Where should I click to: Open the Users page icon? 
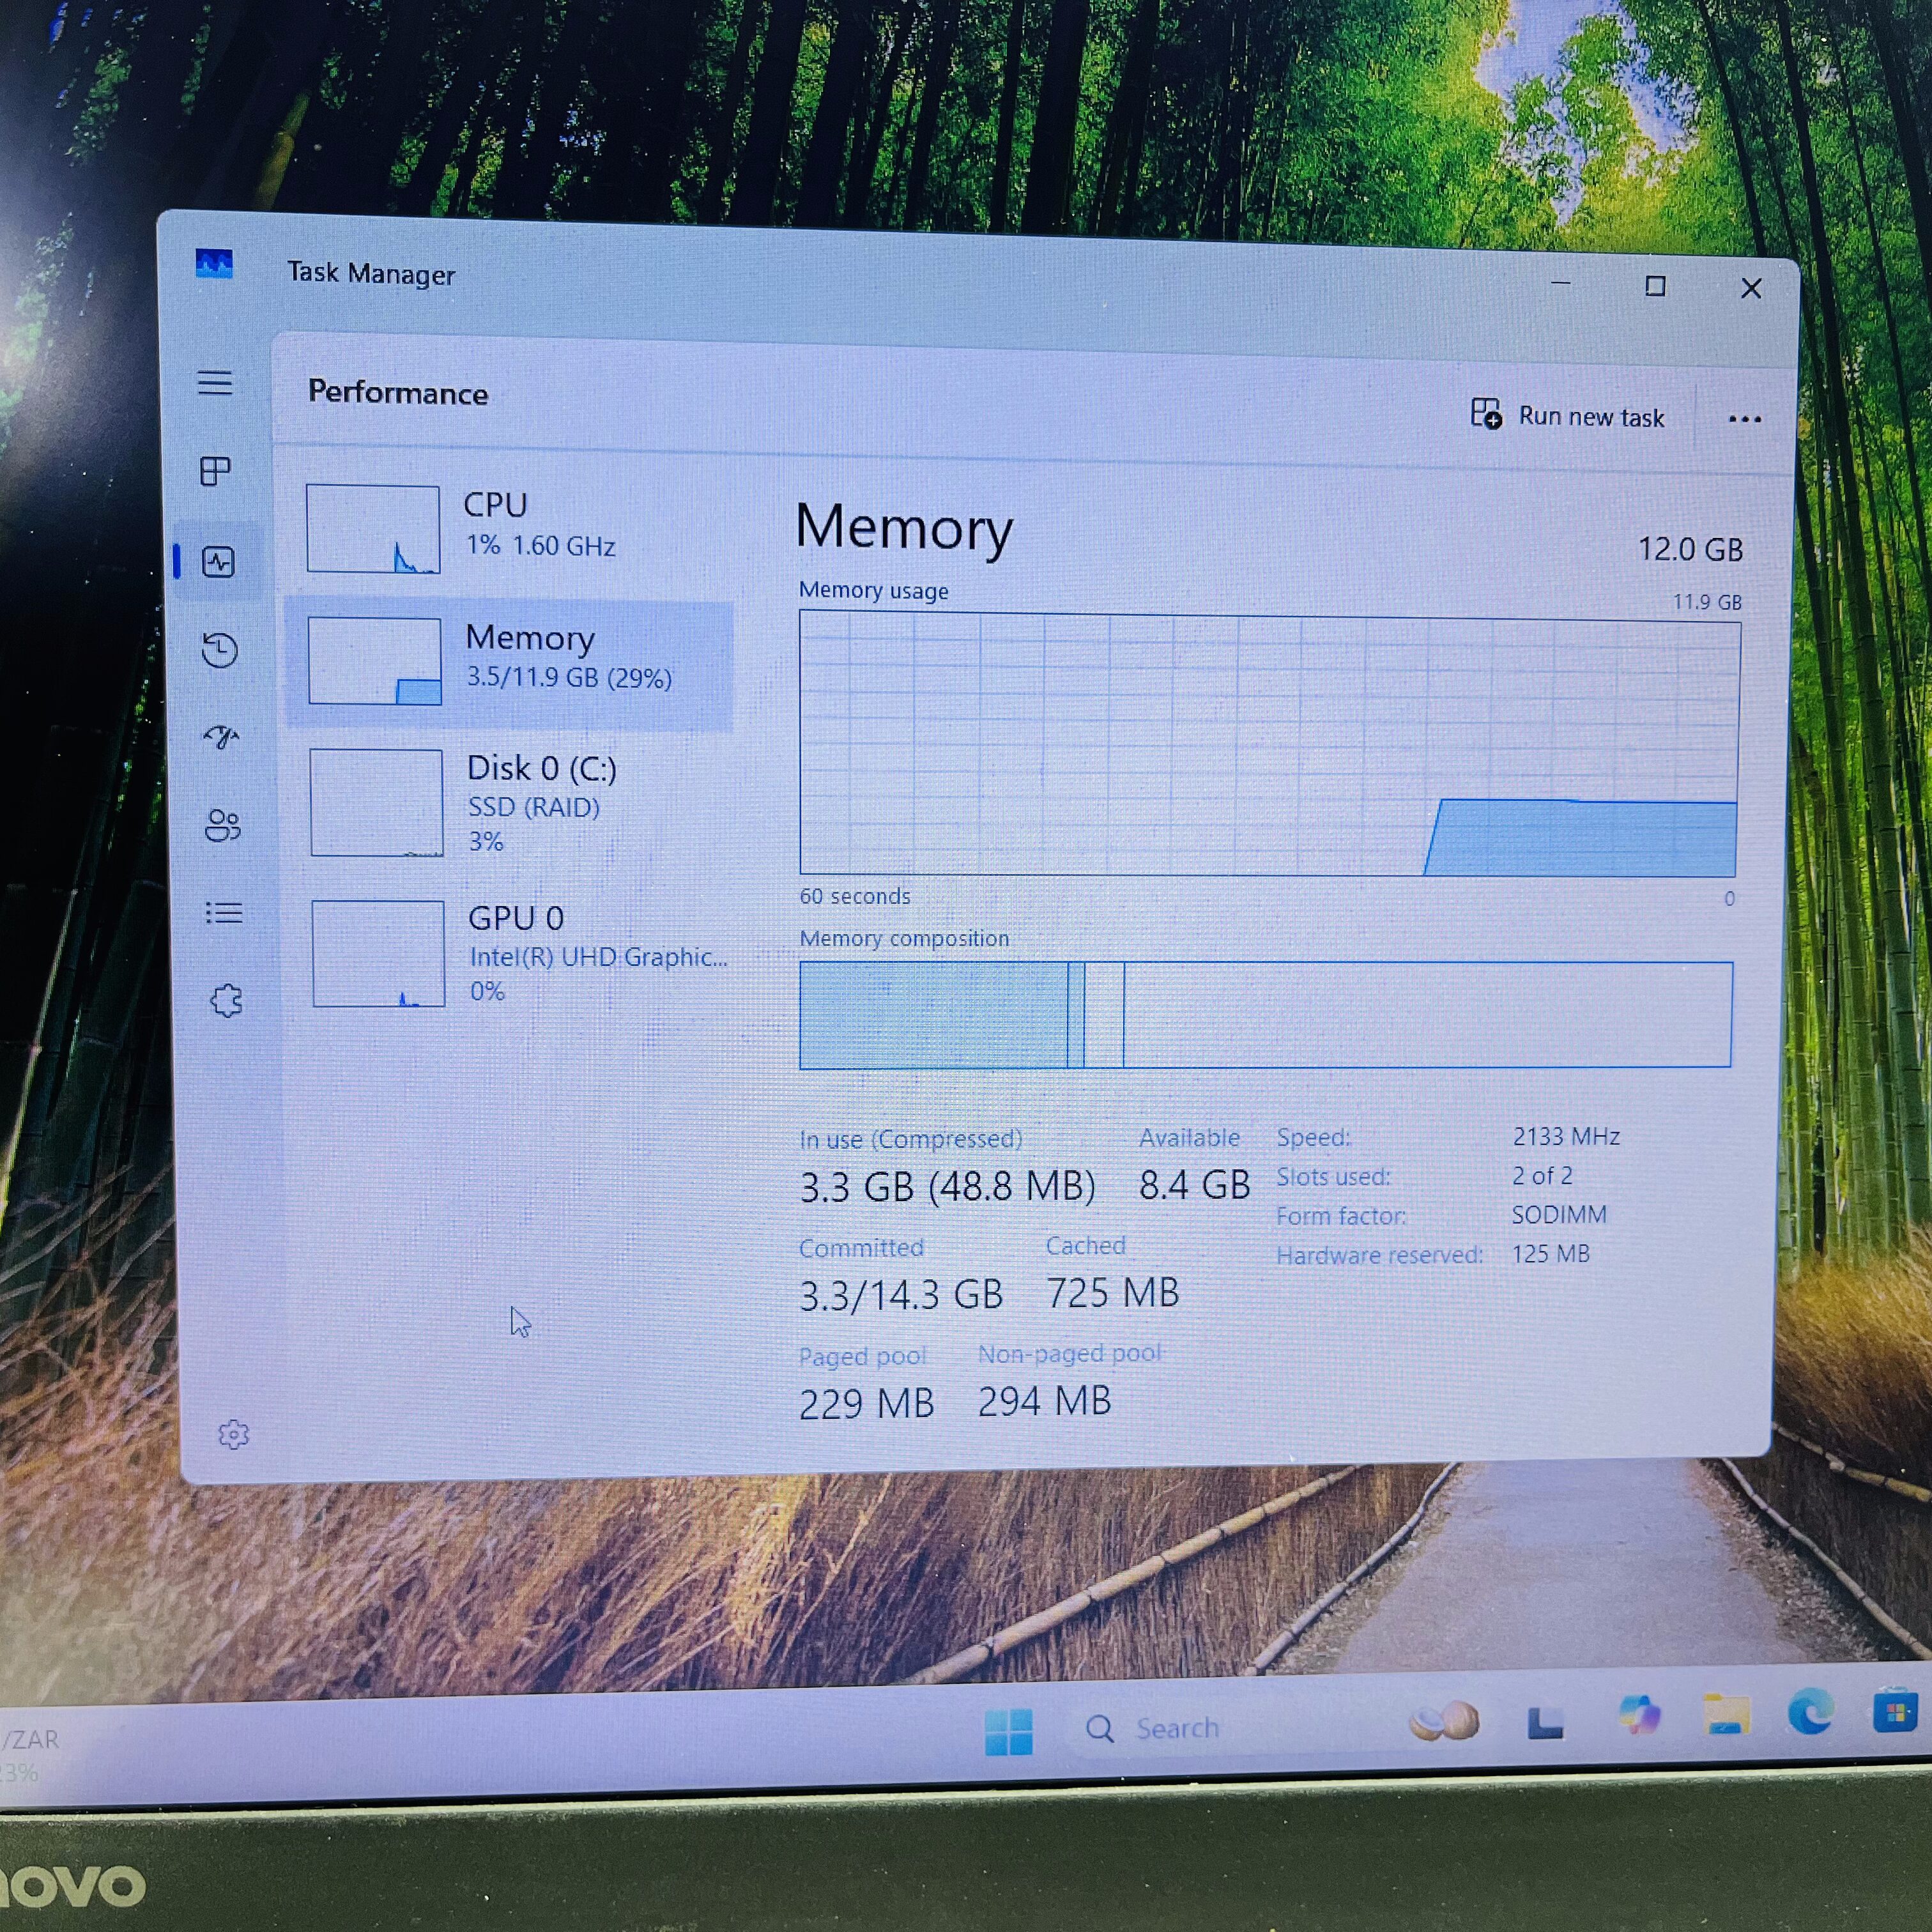[223, 826]
